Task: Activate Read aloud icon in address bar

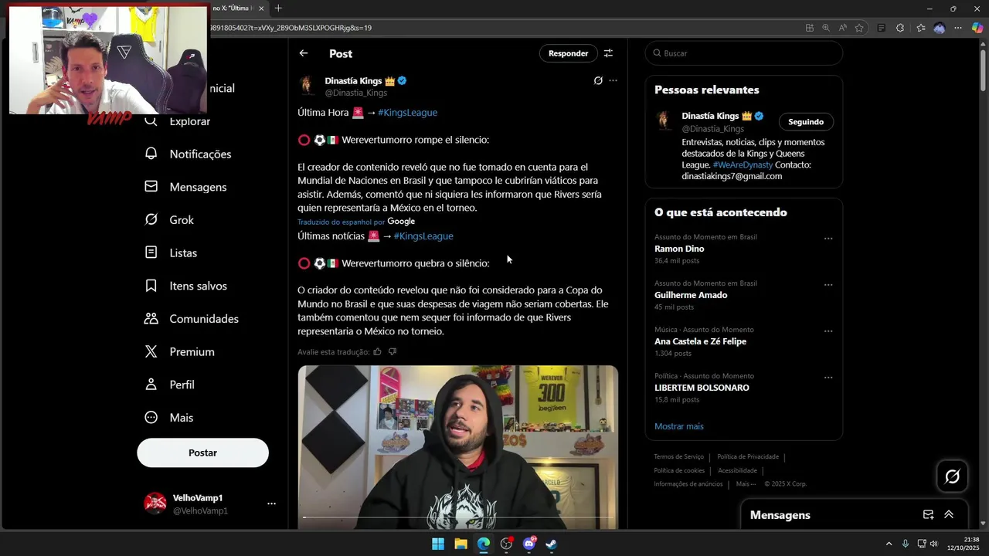Action: (842, 28)
